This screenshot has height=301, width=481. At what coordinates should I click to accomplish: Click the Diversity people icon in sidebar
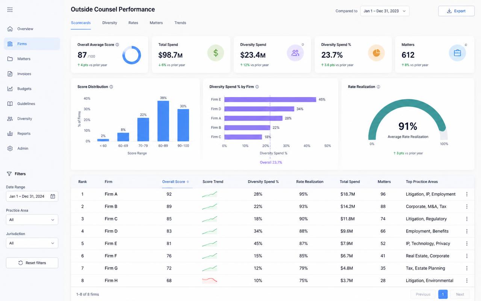pyautogui.click(x=10, y=119)
